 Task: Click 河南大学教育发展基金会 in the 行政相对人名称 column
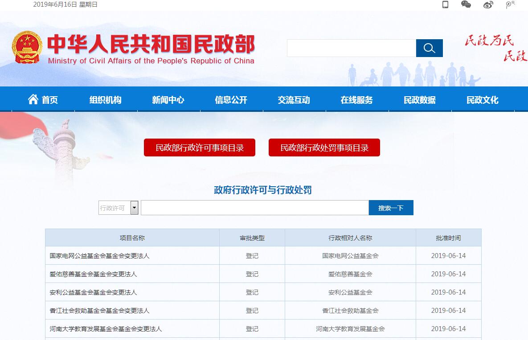point(350,328)
